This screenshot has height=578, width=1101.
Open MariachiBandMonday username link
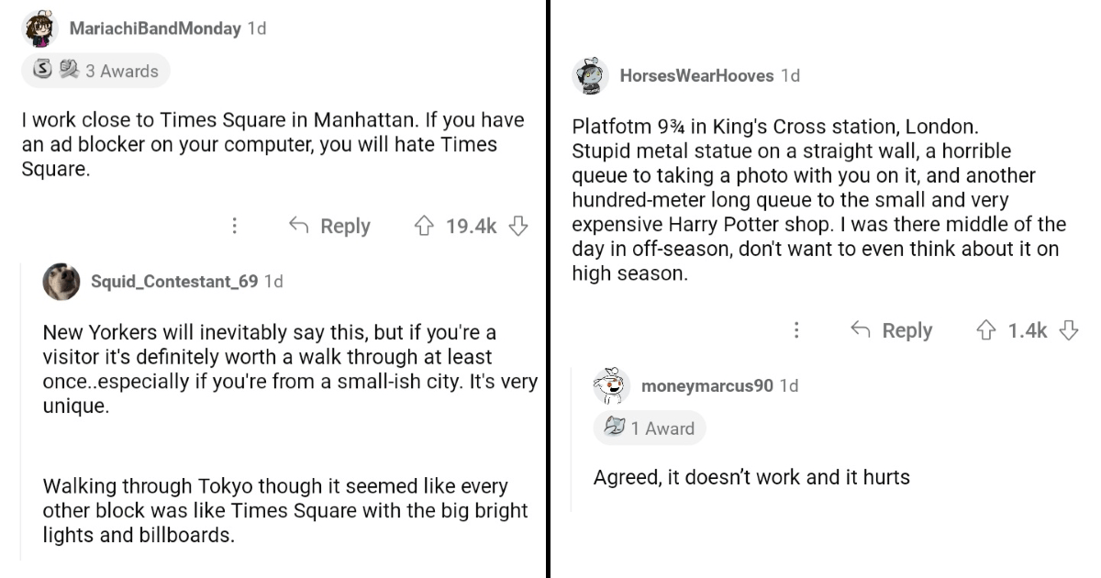tap(155, 28)
